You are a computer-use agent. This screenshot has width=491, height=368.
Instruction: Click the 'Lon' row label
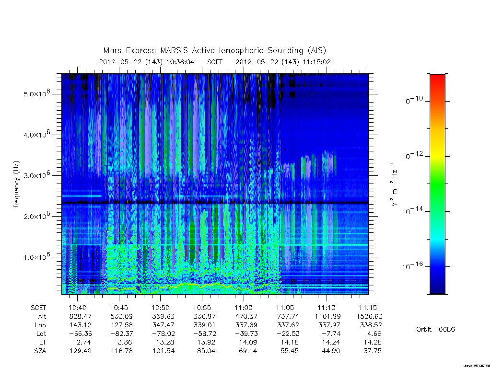coord(41,325)
